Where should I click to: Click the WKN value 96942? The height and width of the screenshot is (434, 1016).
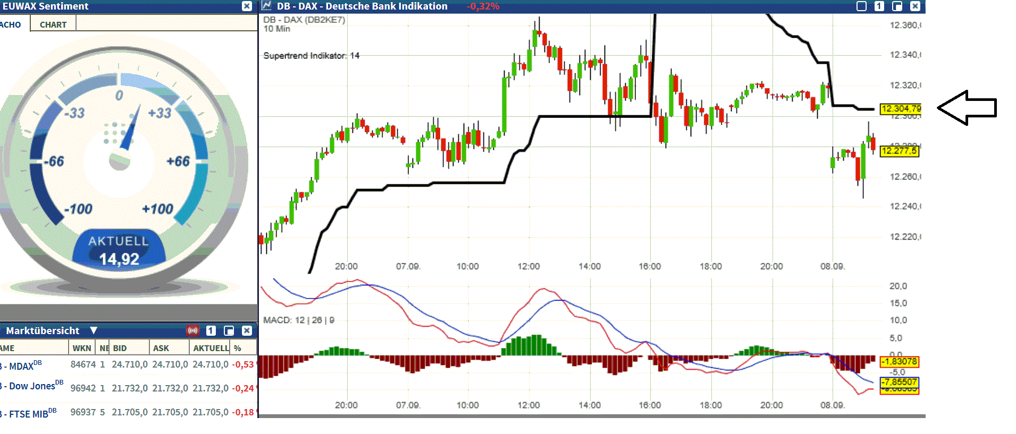(83, 388)
